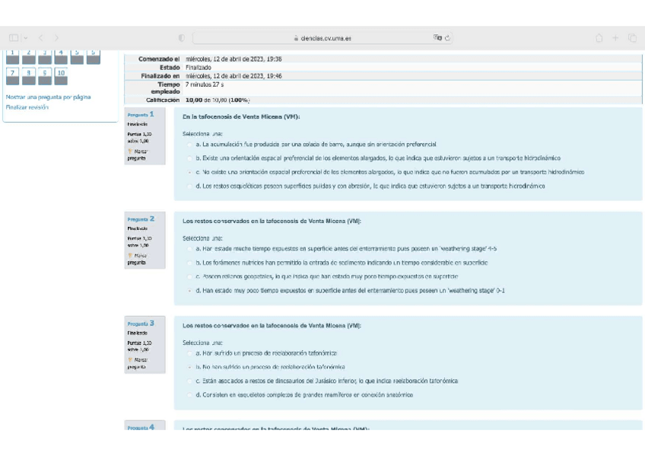This screenshot has height=456, width=645.
Task: Go back with the browser back arrow
Action: click(43, 37)
